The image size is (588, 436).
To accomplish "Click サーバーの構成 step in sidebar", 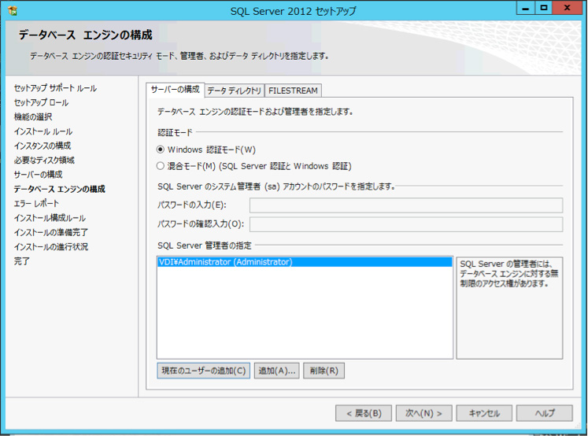I will click(x=39, y=175).
